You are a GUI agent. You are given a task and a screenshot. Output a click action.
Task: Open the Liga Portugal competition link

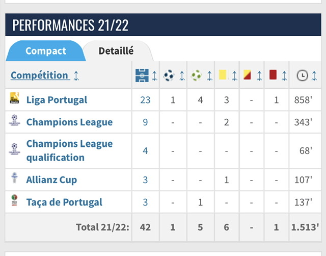(57, 100)
